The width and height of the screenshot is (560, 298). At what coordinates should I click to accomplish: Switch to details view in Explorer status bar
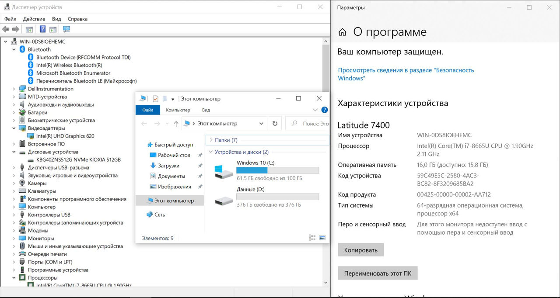click(x=312, y=238)
